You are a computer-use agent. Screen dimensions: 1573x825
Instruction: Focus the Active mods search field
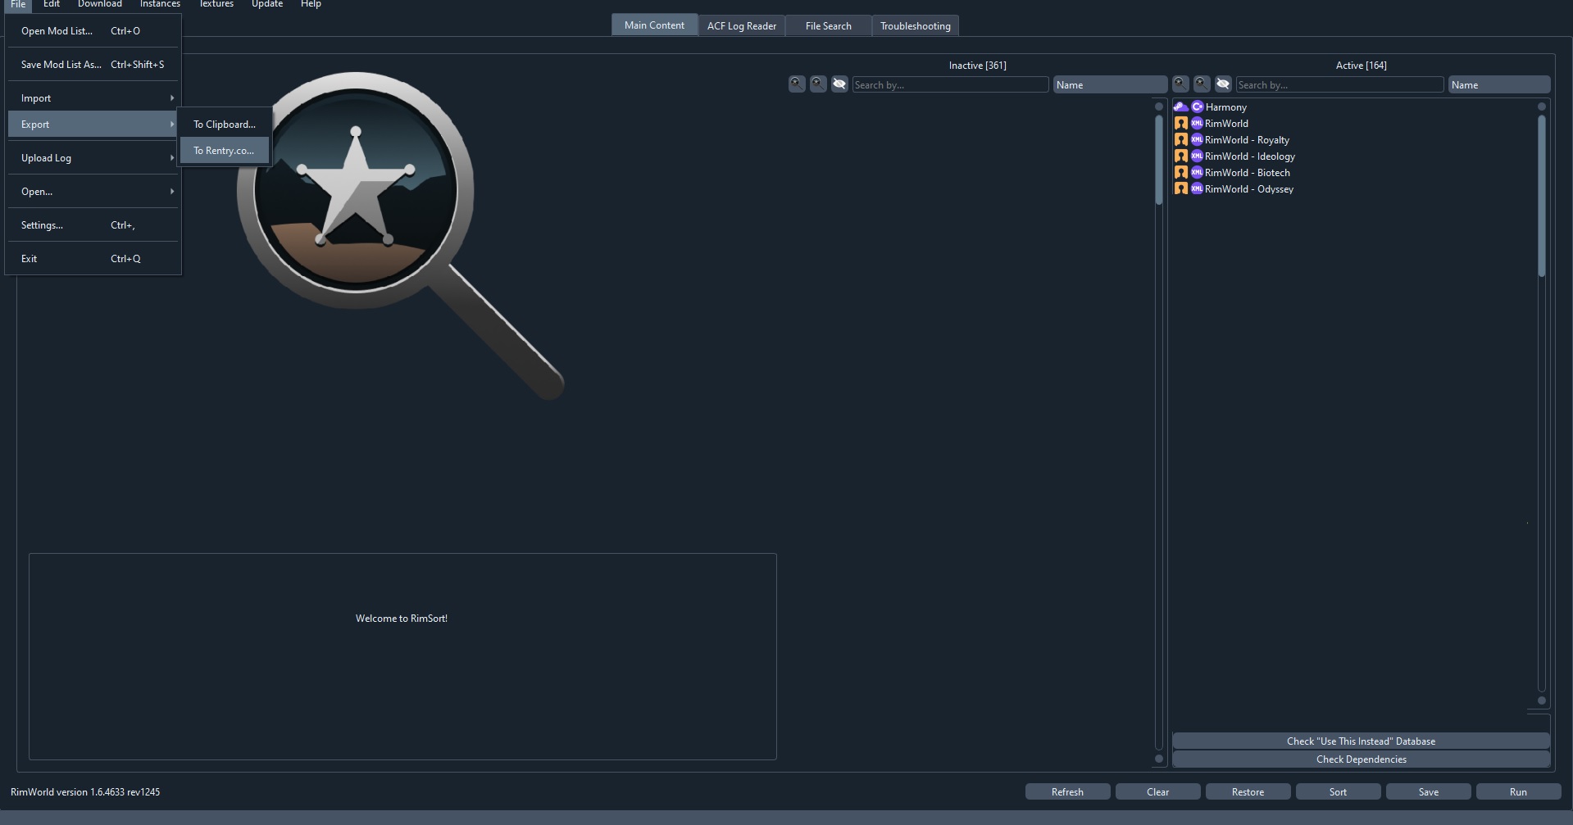1339,84
